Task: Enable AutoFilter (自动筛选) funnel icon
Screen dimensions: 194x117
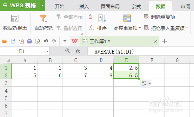Action: click(x=43, y=18)
